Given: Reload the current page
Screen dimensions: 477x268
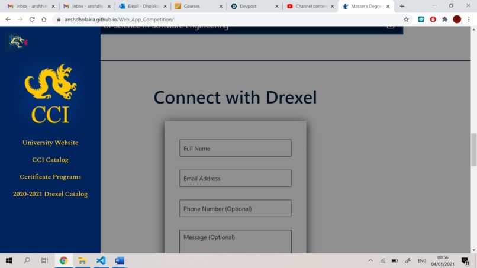Looking at the screenshot, I should 32,19.
